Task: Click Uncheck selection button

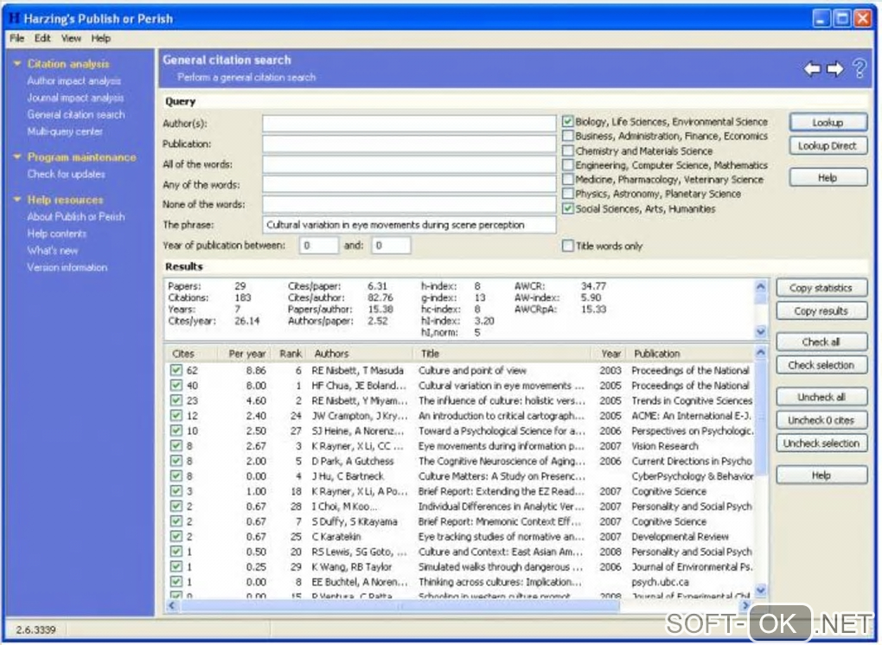Action: tap(821, 444)
